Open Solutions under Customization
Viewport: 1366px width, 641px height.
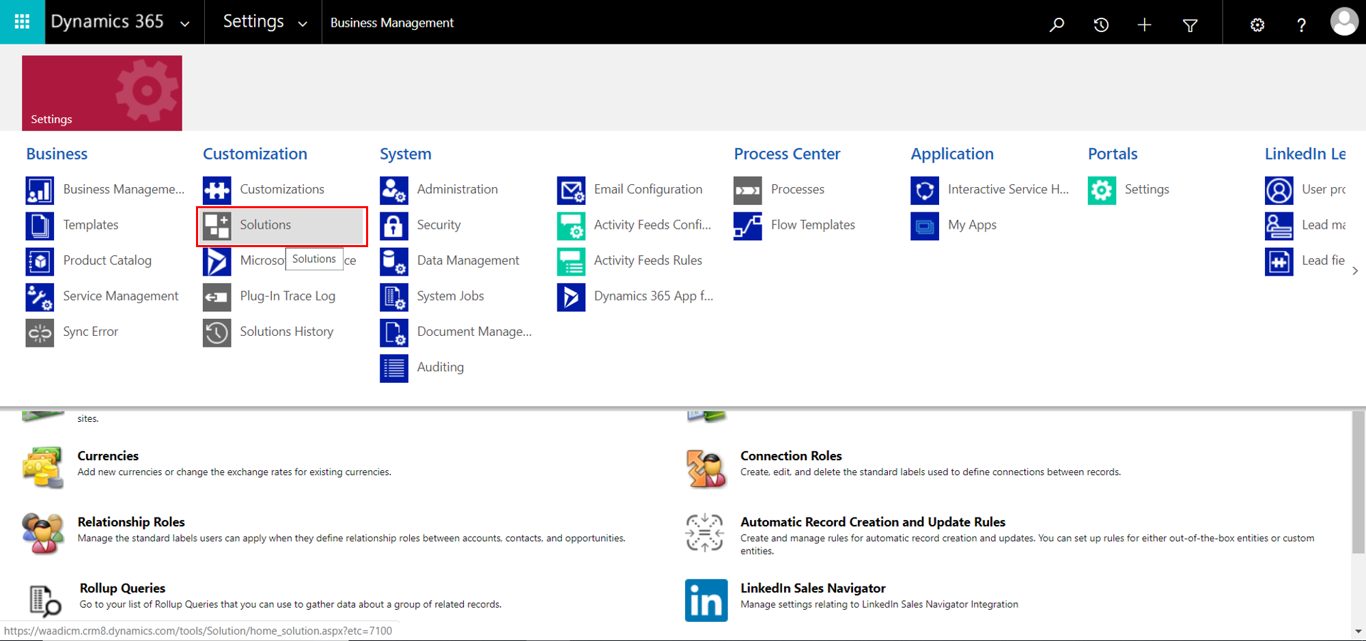[x=265, y=225]
